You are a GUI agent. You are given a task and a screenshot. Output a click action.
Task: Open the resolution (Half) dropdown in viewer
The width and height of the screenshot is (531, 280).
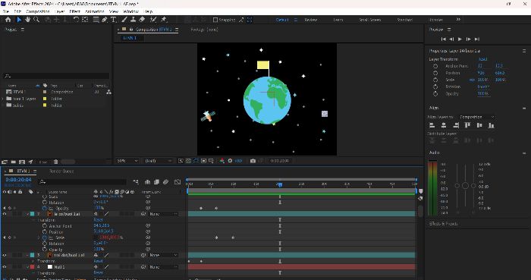coord(158,161)
